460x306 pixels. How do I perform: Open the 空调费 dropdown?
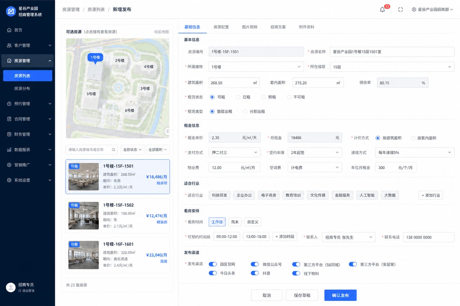315,168
